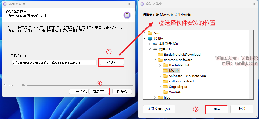Select the Snipaste-2.8.5-Beta-x64 folder icon

(x=165, y=76)
